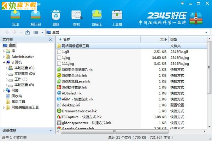The image size is (212, 141).
Task: Click the 自解压 (Self-extract) icon
Action: pyautogui.click(x=97, y=14)
